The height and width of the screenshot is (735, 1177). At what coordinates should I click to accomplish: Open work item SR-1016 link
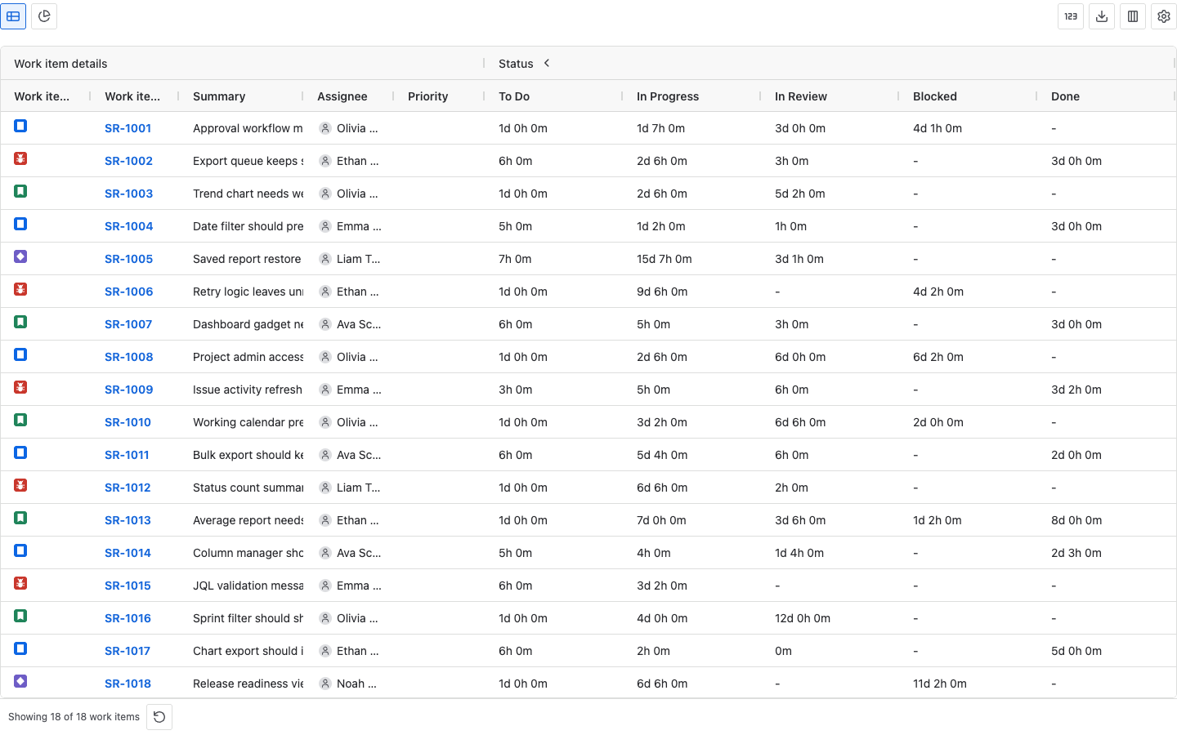[x=128, y=618]
